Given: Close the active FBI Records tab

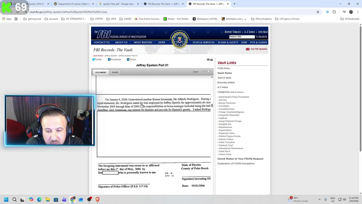Looking at the screenshot, I should 228,4.
